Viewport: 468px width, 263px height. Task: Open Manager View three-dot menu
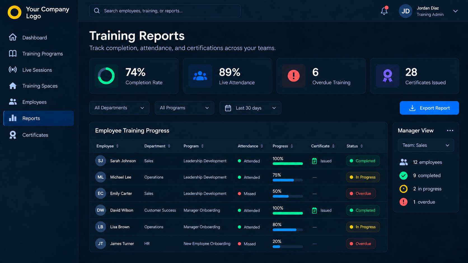coord(450,131)
